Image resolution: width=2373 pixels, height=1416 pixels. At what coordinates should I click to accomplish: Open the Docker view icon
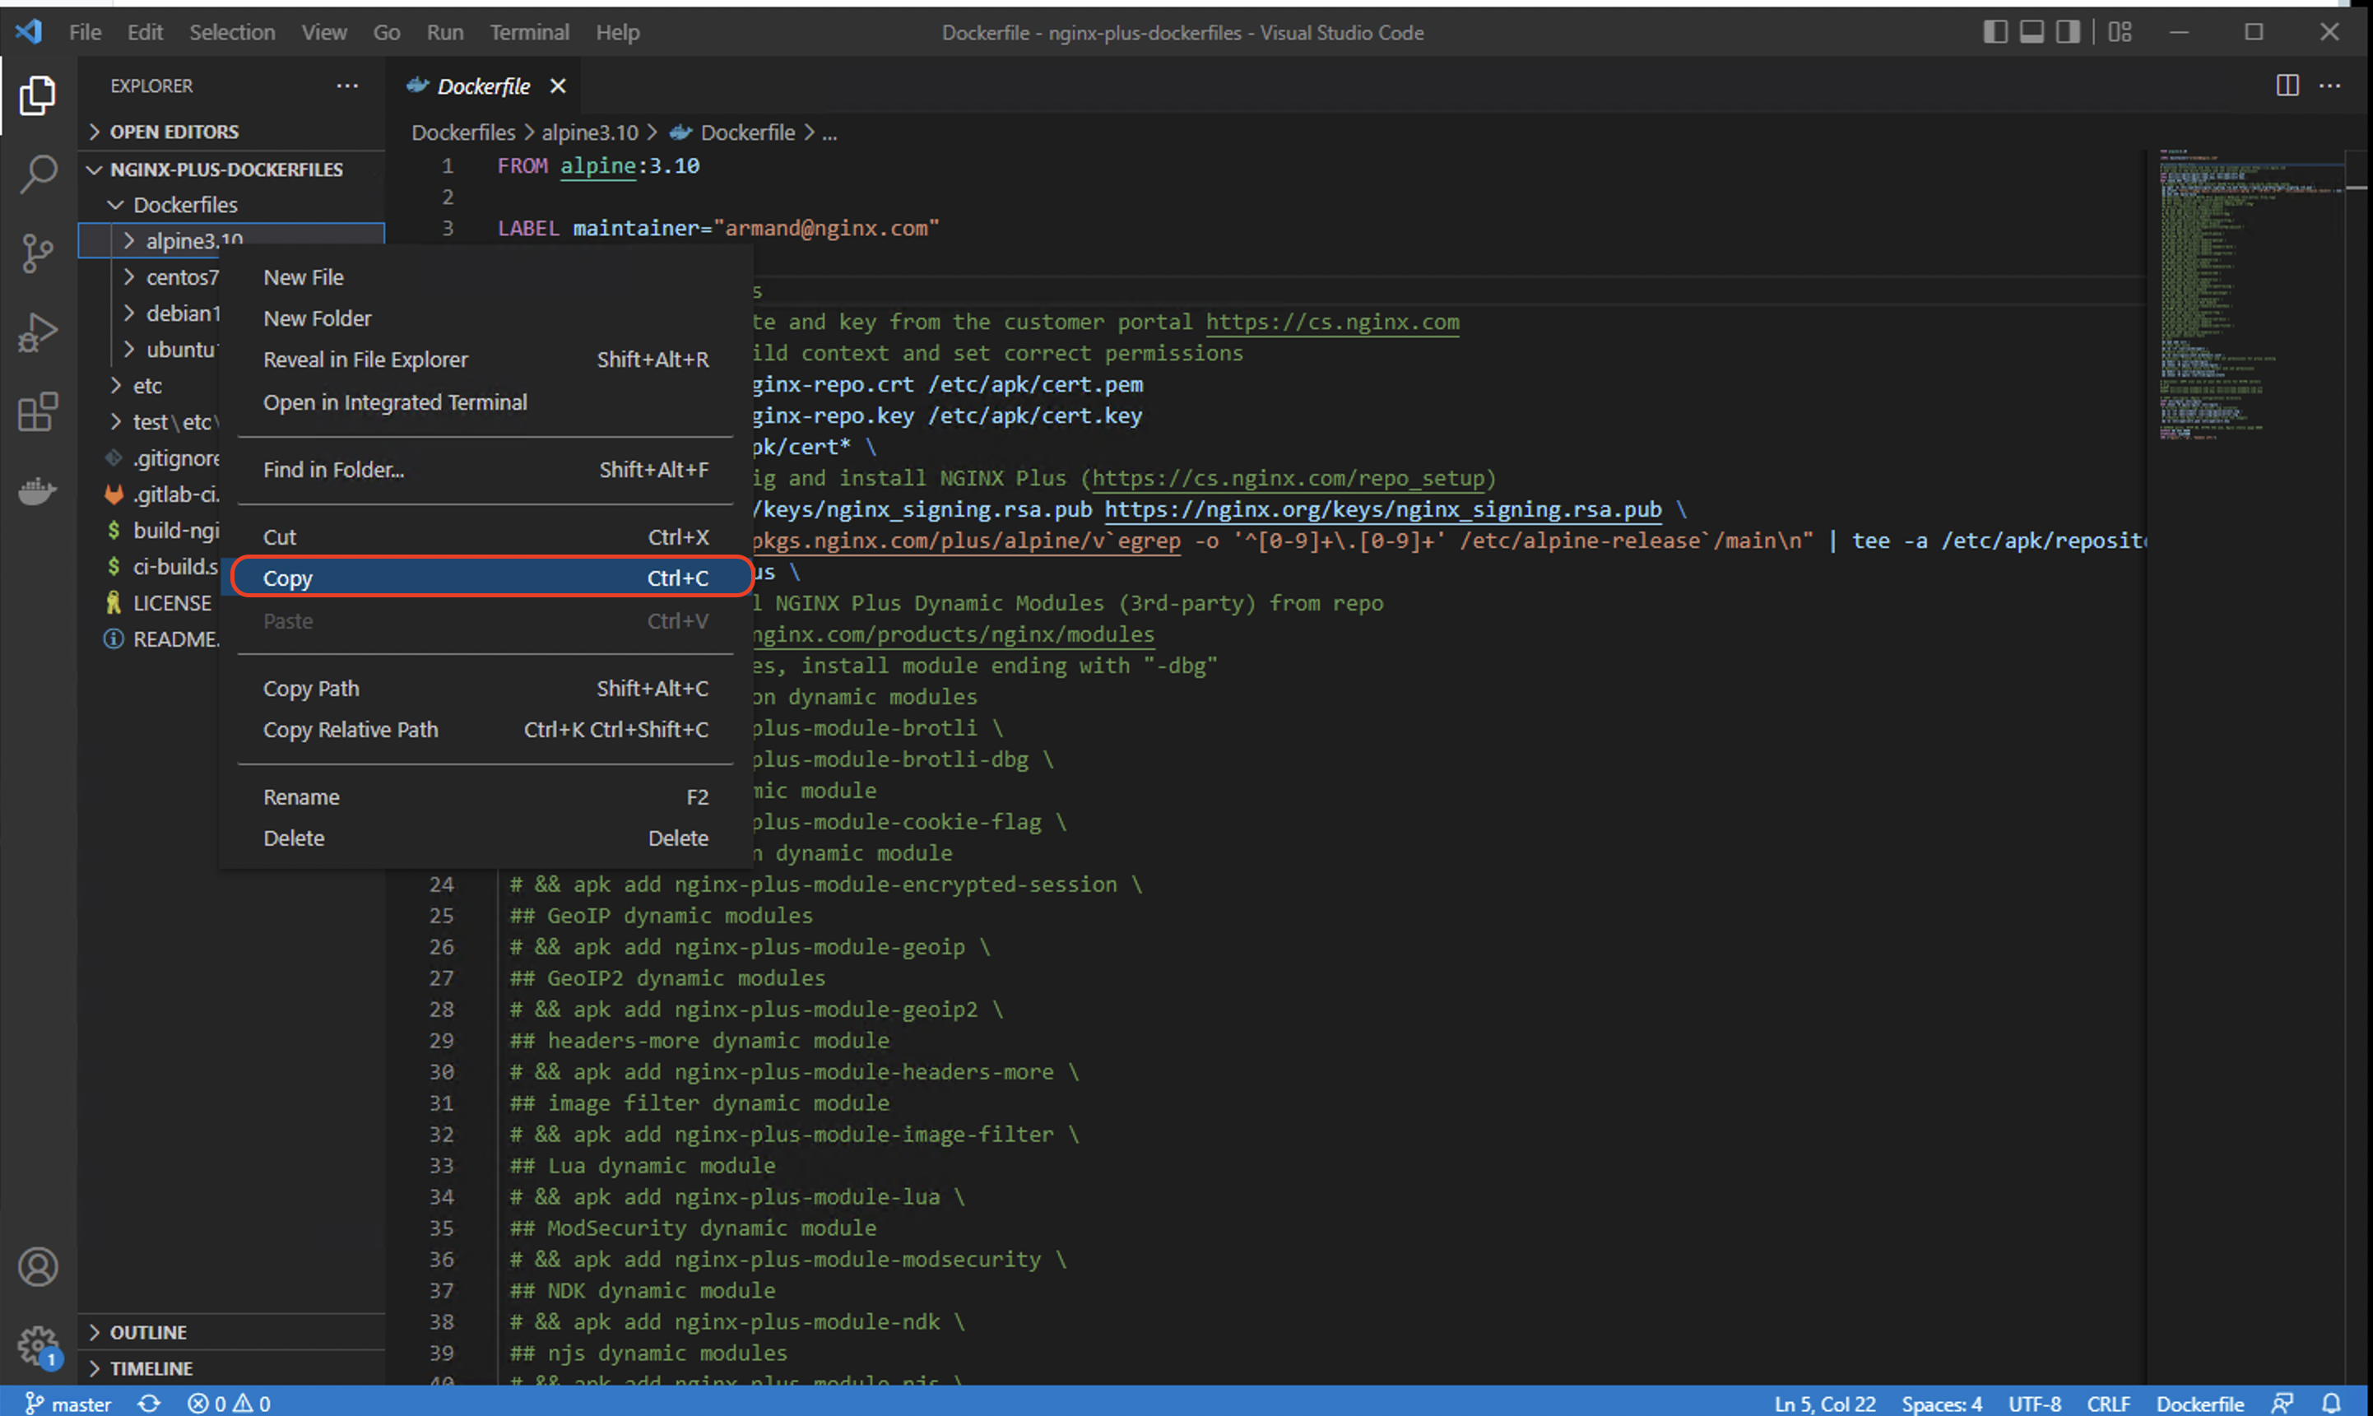click(x=37, y=491)
